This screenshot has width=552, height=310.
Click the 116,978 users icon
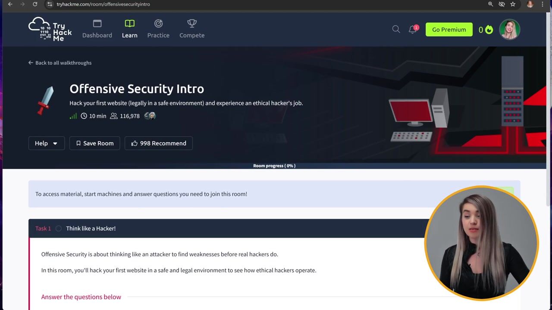coord(114,116)
